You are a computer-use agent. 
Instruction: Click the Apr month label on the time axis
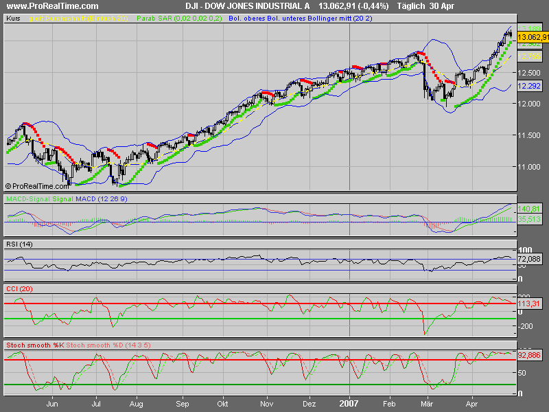click(x=472, y=404)
